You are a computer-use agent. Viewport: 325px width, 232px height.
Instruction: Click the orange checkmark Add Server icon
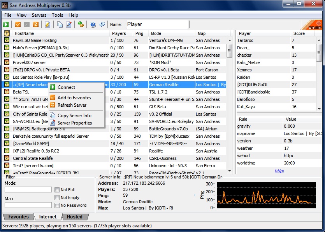point(18,24)
